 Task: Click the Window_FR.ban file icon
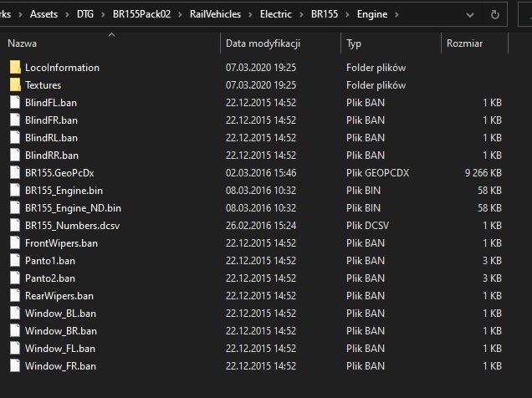[x=14, y=366]
